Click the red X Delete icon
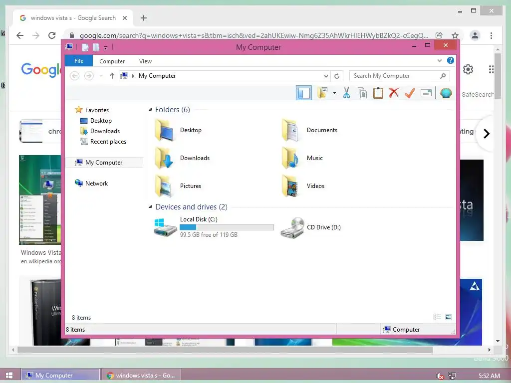The height and width of the screenshot is (383, 511). (394, 93)
